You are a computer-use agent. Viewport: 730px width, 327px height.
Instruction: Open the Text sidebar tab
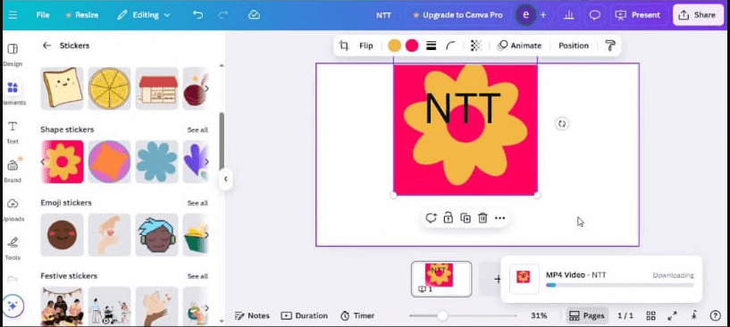coord(13,132)
